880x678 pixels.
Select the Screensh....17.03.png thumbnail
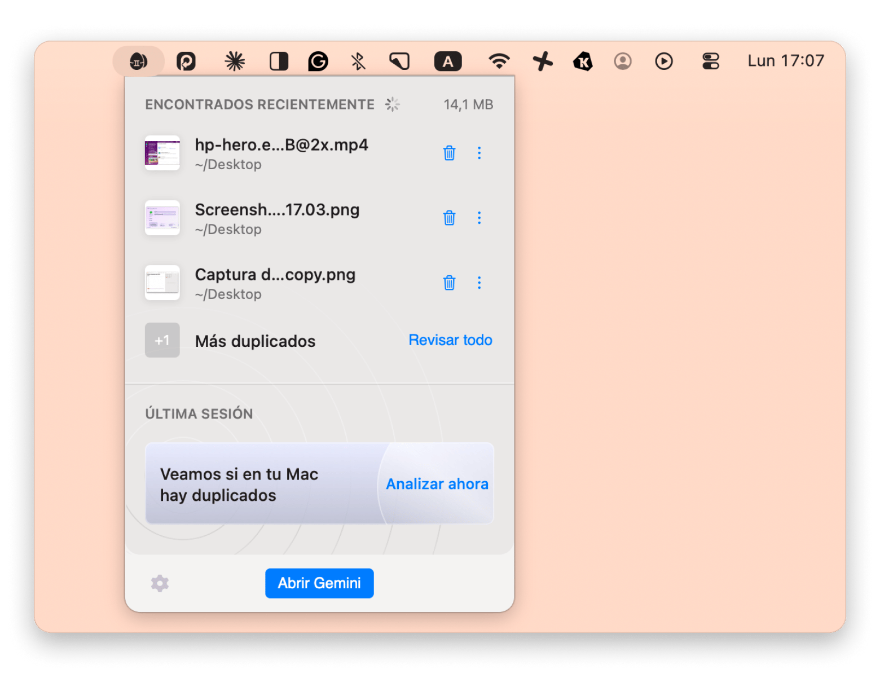(x=162, y=218)
